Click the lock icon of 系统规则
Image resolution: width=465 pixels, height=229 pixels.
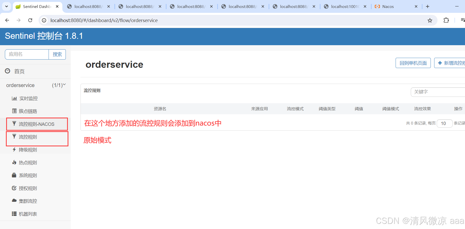pos(14,175)
